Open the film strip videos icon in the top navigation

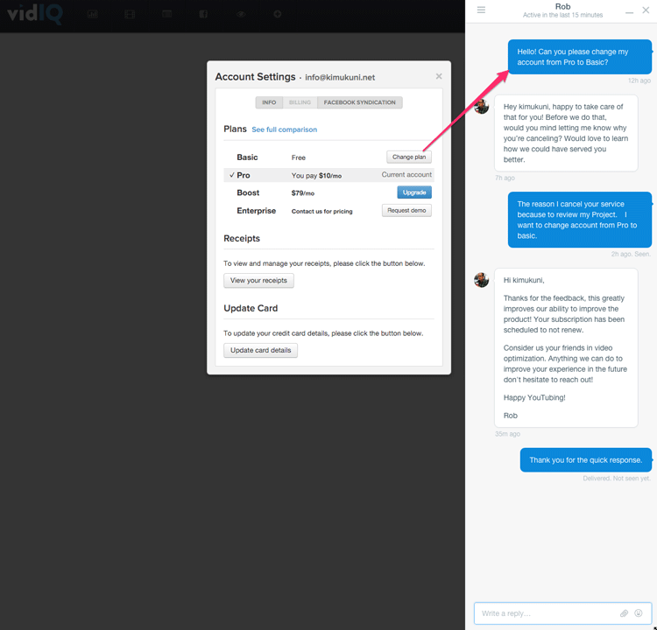tap(130, 14)
